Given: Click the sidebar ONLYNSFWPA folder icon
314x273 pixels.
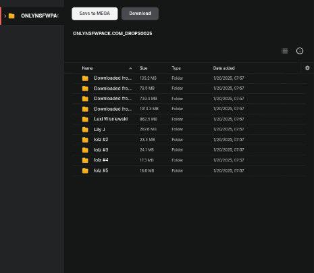Looking at the screenshot, I should [11, 16].
